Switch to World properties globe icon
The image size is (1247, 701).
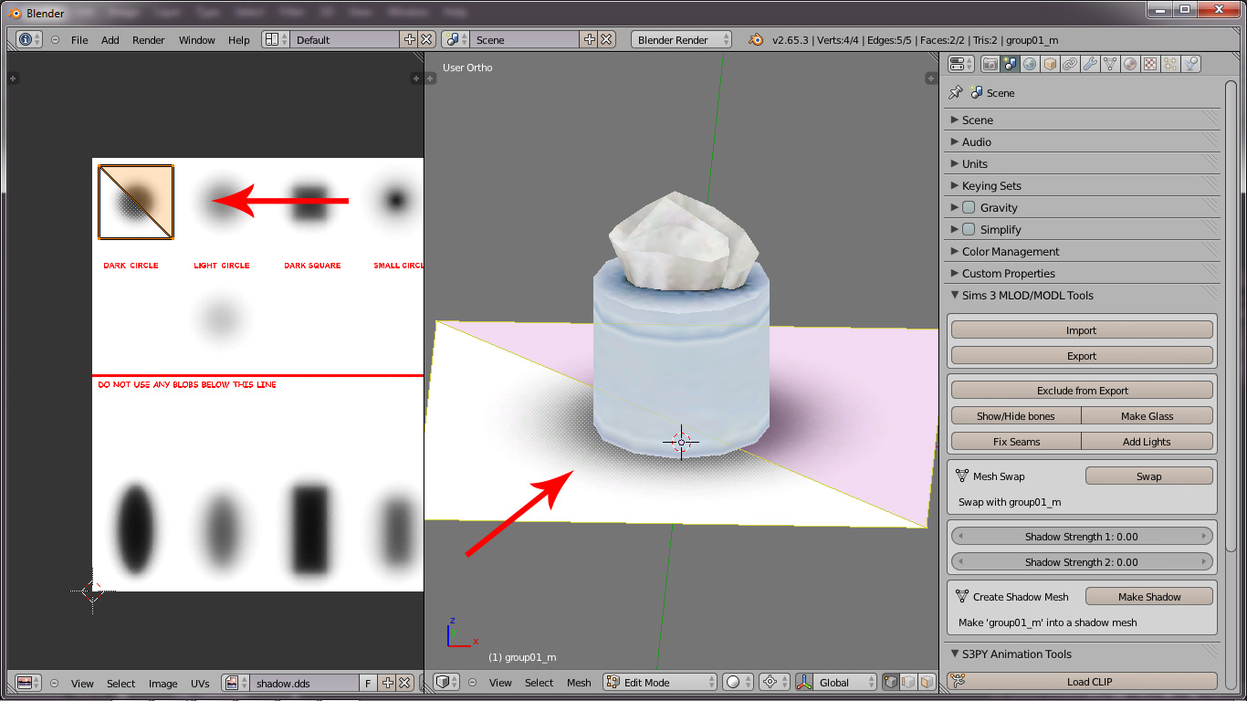point(1030,64)
